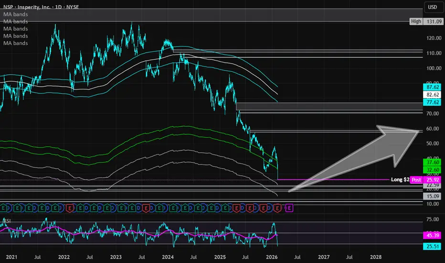The height and width of the screenshot is (263, 445).
Task: Click the 60.00 price axis tick
Action: click(433, 129)
